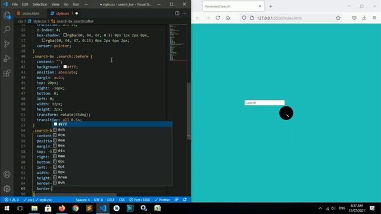Viewport: 381px width, 214px height.
Task: Change line endings via CRLF
Action: coord(111,200)
